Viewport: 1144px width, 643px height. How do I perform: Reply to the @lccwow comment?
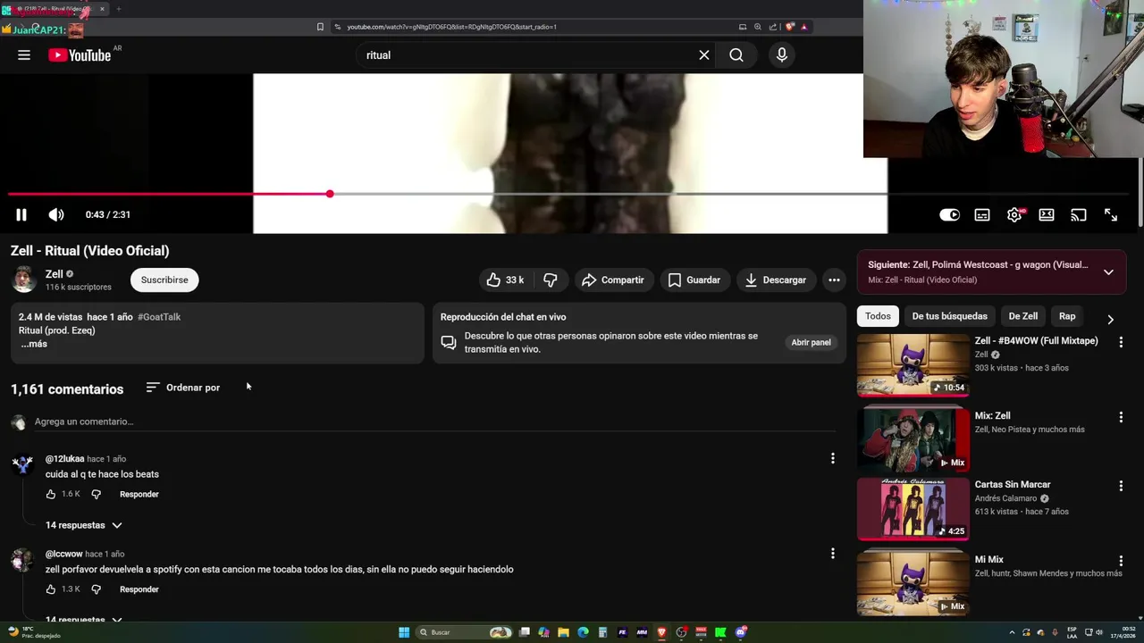pos(139,589)
